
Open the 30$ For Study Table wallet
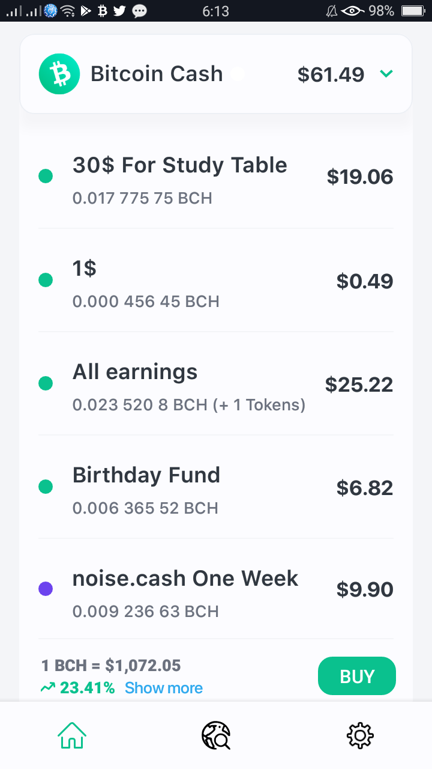click(x=216, y=177)
